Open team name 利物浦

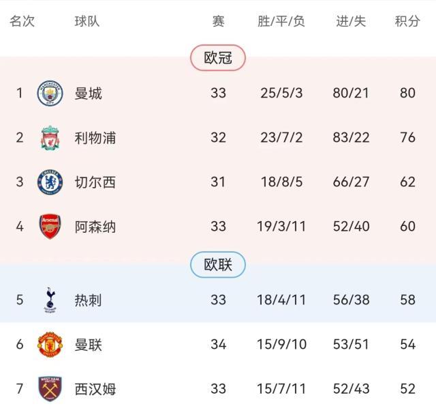click(x=95, y=138)
